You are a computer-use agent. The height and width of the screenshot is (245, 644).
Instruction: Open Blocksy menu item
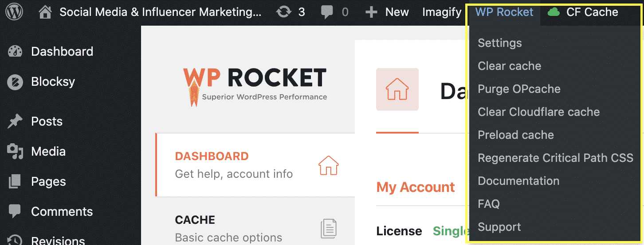[53, 82]
